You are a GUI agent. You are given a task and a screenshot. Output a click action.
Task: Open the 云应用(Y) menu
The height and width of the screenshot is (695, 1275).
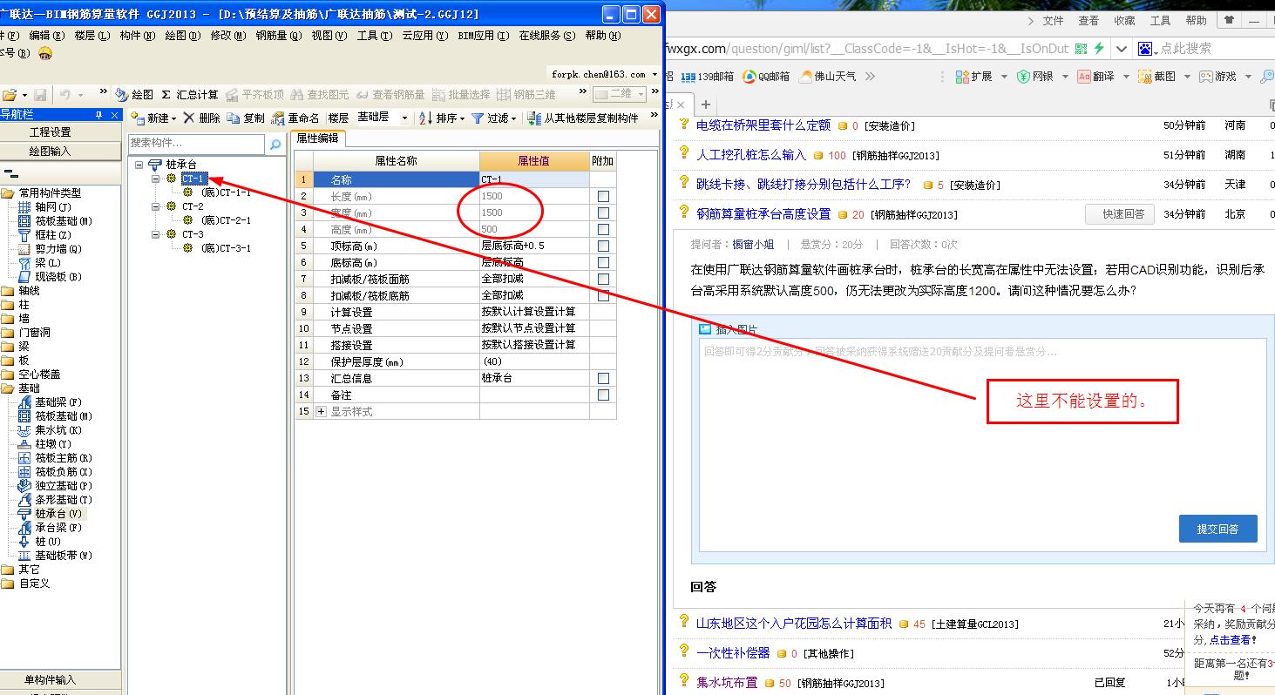click(425, 36)
